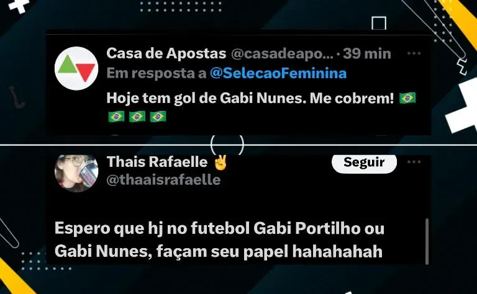Click the Casa de Apostas display name
This screenshot has height=294, width=477.
[x=166, y=53]
